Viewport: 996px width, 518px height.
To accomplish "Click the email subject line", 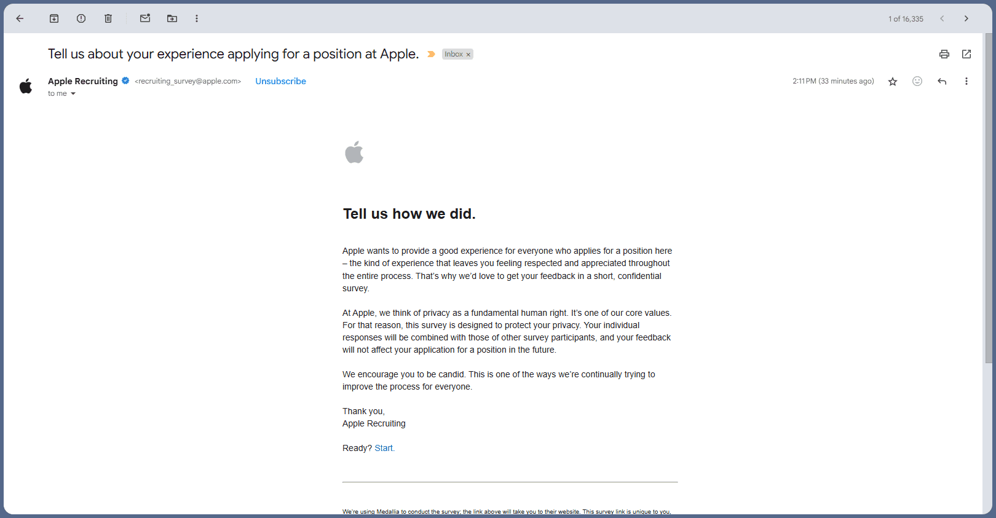I will point(233,54).
